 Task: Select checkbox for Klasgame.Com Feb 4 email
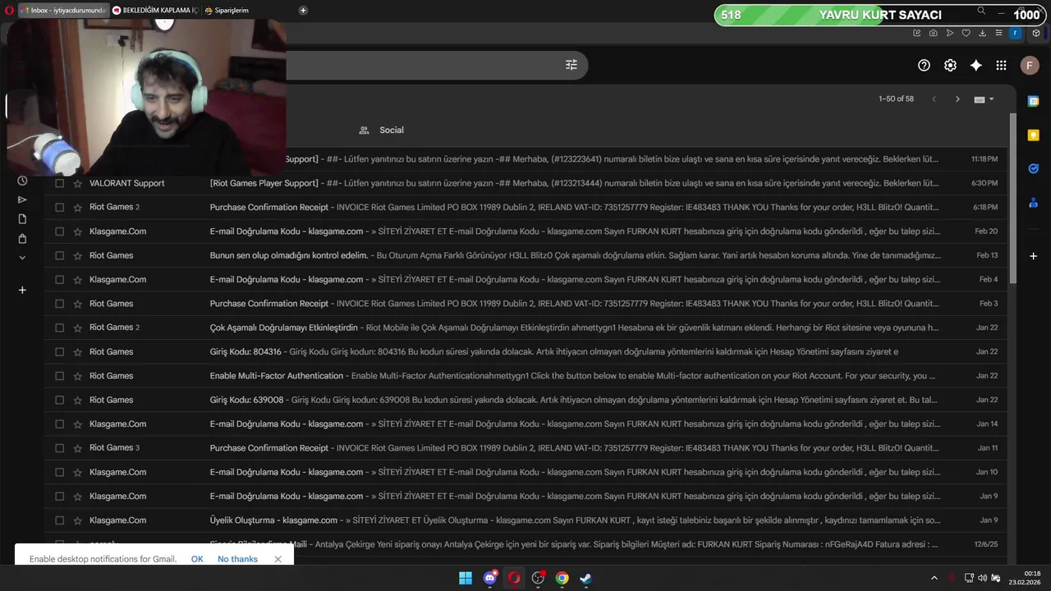pos(59,279)
